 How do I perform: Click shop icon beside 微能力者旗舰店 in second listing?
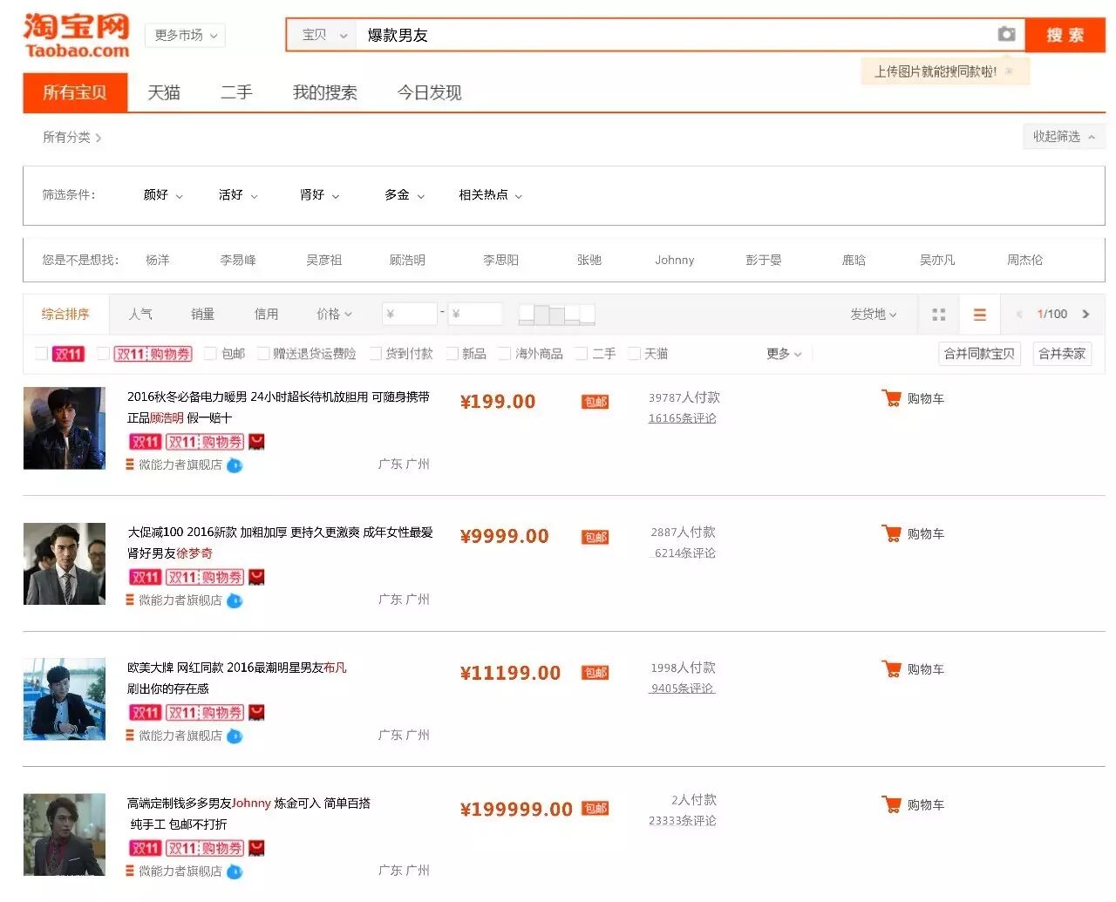[130, 600]
